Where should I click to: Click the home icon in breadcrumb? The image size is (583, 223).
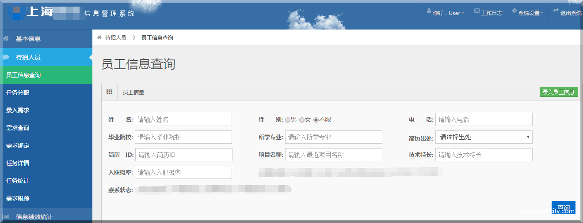pos(99,37)
